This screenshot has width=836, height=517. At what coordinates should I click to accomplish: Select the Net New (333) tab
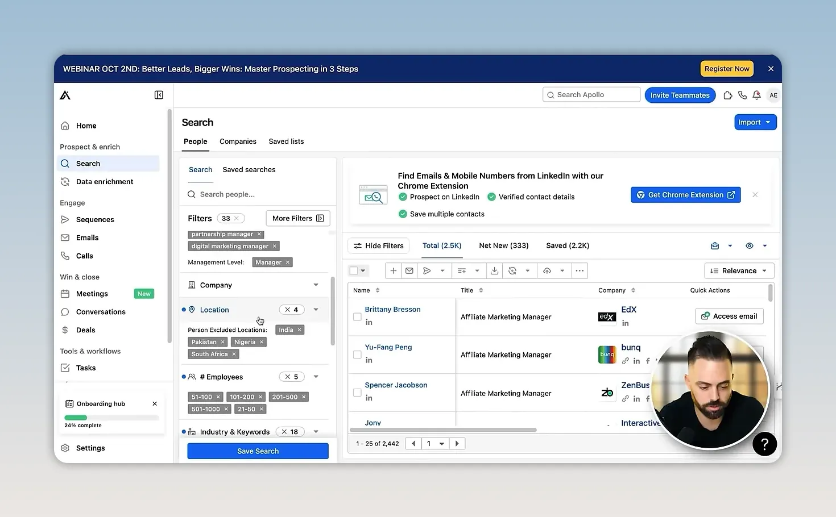[504, 246]
